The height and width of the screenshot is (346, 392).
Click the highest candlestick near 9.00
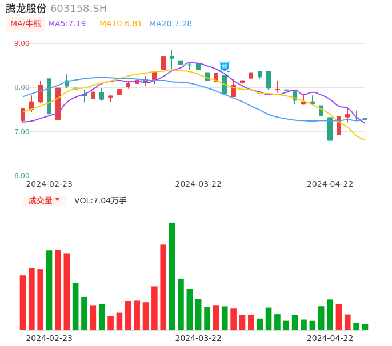coord(163,62)
